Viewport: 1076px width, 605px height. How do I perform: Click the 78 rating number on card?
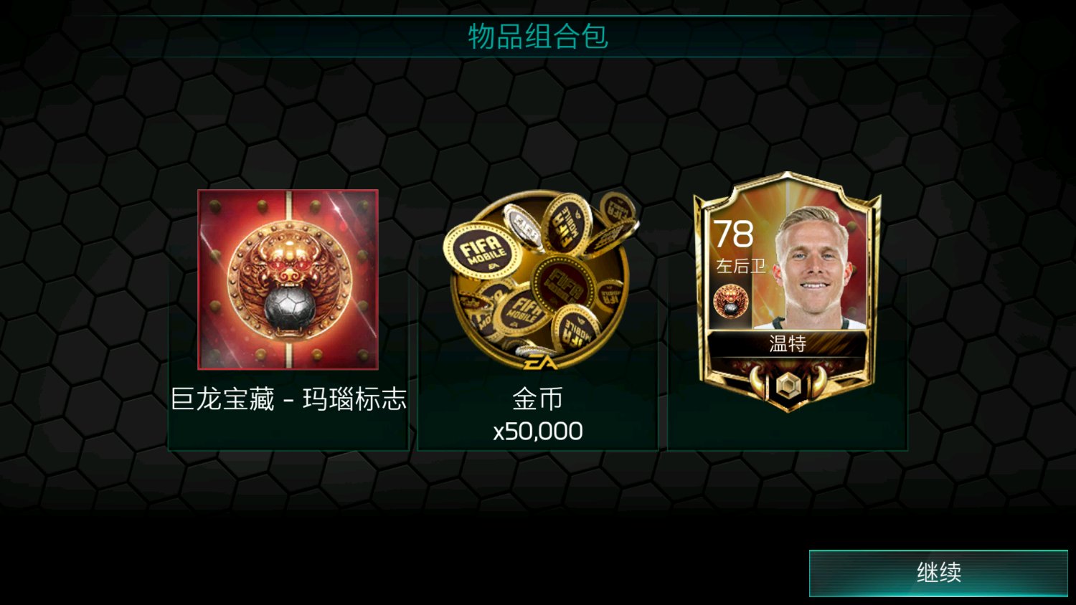(x=733, y=234)
